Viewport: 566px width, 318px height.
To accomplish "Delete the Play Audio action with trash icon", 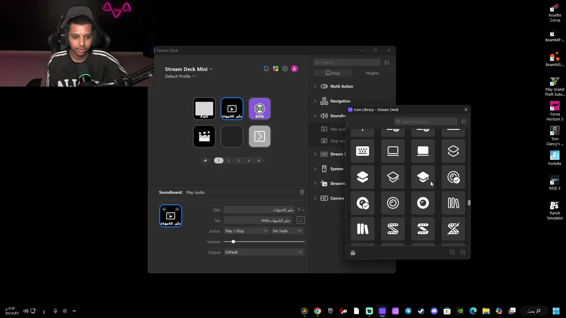I will pyautogui.click(x=302, y=192).
